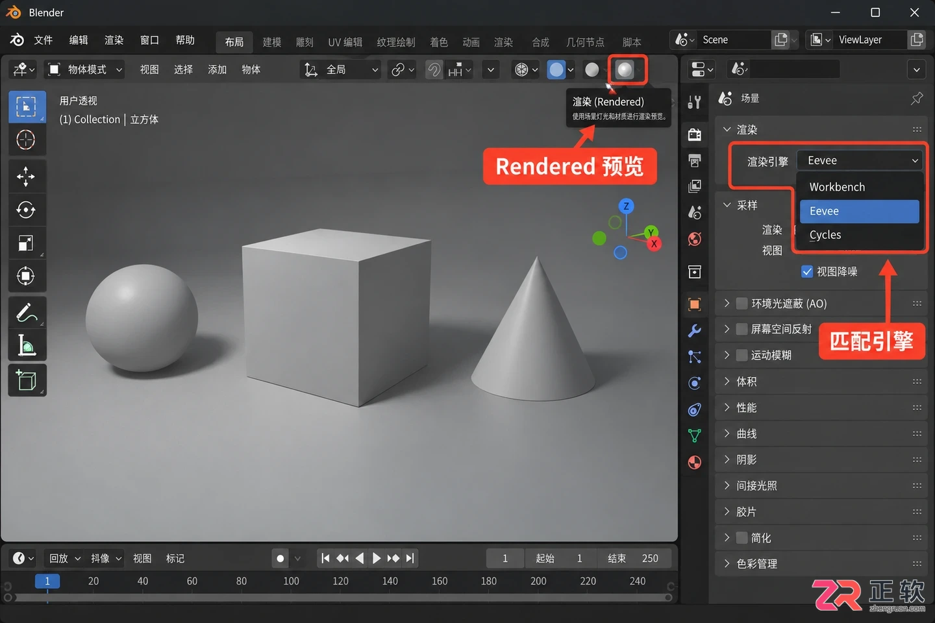Select Workbench in the render engine list
This screenshot has width=935, height=623.
860,187
